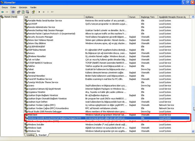This screenshot has width=195, height=141.
Task: Select the Uygulama Yönetimi service
Action: pos(37,92)
